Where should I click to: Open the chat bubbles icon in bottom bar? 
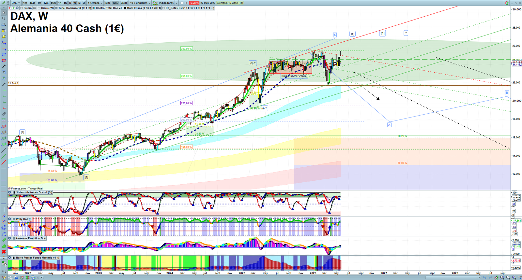[x=16, y=277]
